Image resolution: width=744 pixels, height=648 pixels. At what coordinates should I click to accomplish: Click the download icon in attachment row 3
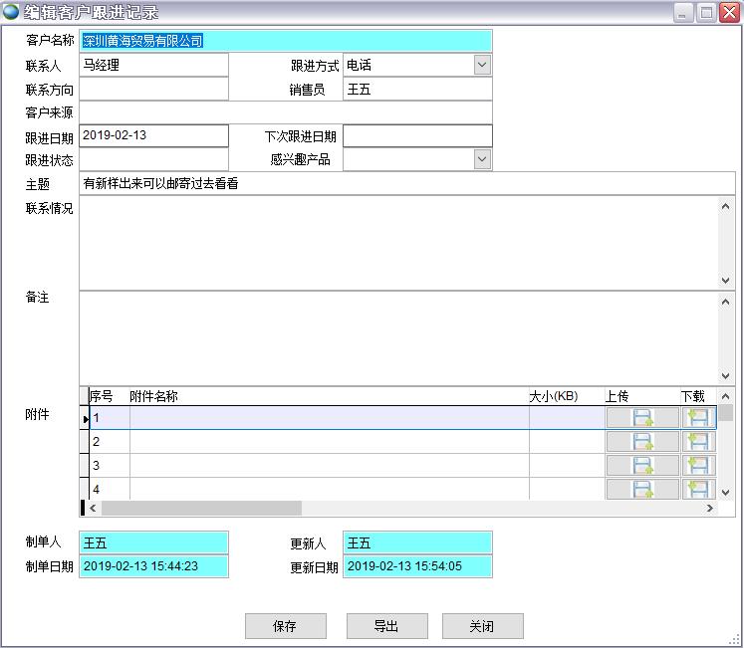pos(698,466)
